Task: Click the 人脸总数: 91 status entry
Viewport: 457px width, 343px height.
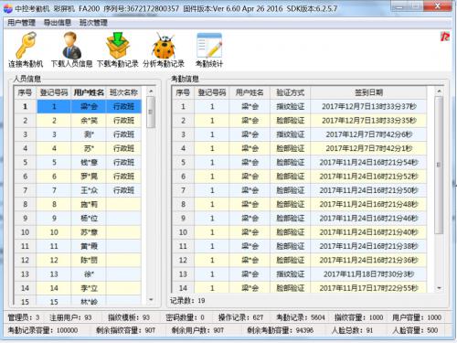Action: pos(352,330)
